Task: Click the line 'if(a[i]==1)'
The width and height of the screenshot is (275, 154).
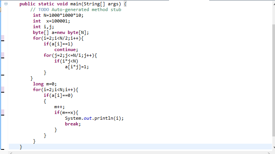Action: (x=58, y=44)
